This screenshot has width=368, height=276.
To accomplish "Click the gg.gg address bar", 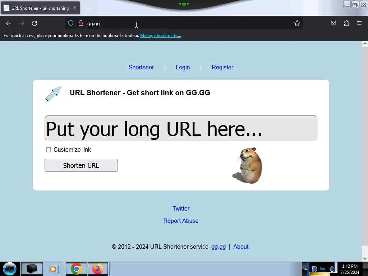I will pyautogui.click(x=183, y=23).
